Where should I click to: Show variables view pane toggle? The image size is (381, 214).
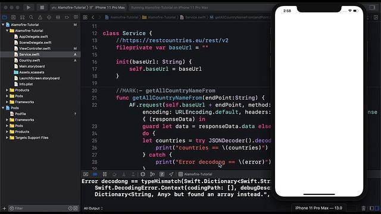pos(371,208)
